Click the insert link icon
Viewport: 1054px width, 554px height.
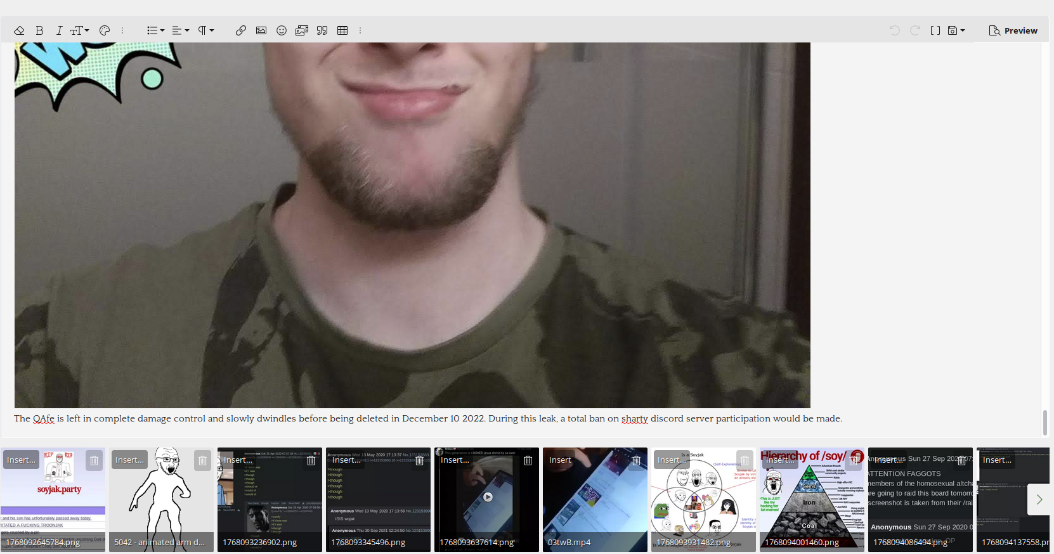[241, 30]
